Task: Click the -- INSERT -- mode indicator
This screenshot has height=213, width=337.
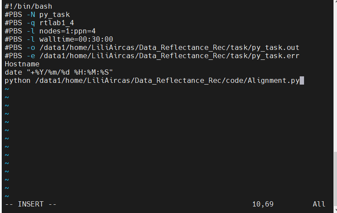Action: 30,204
